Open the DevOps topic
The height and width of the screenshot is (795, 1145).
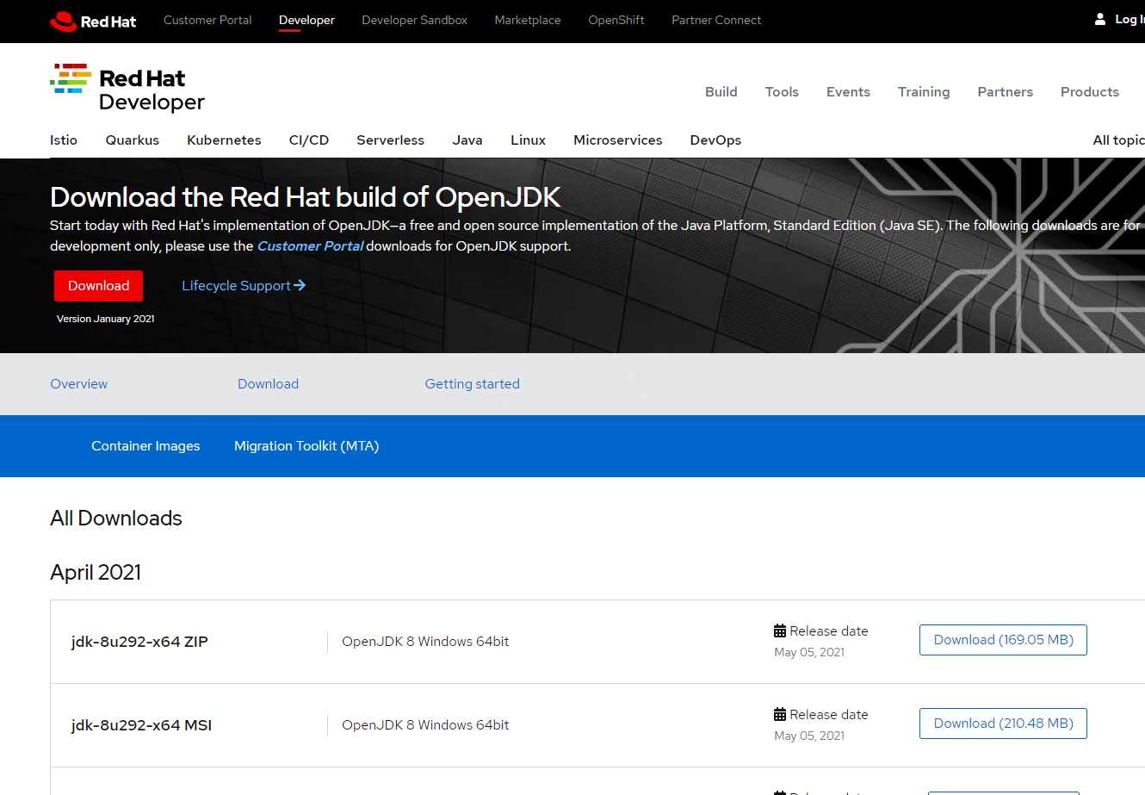point(715,140)
